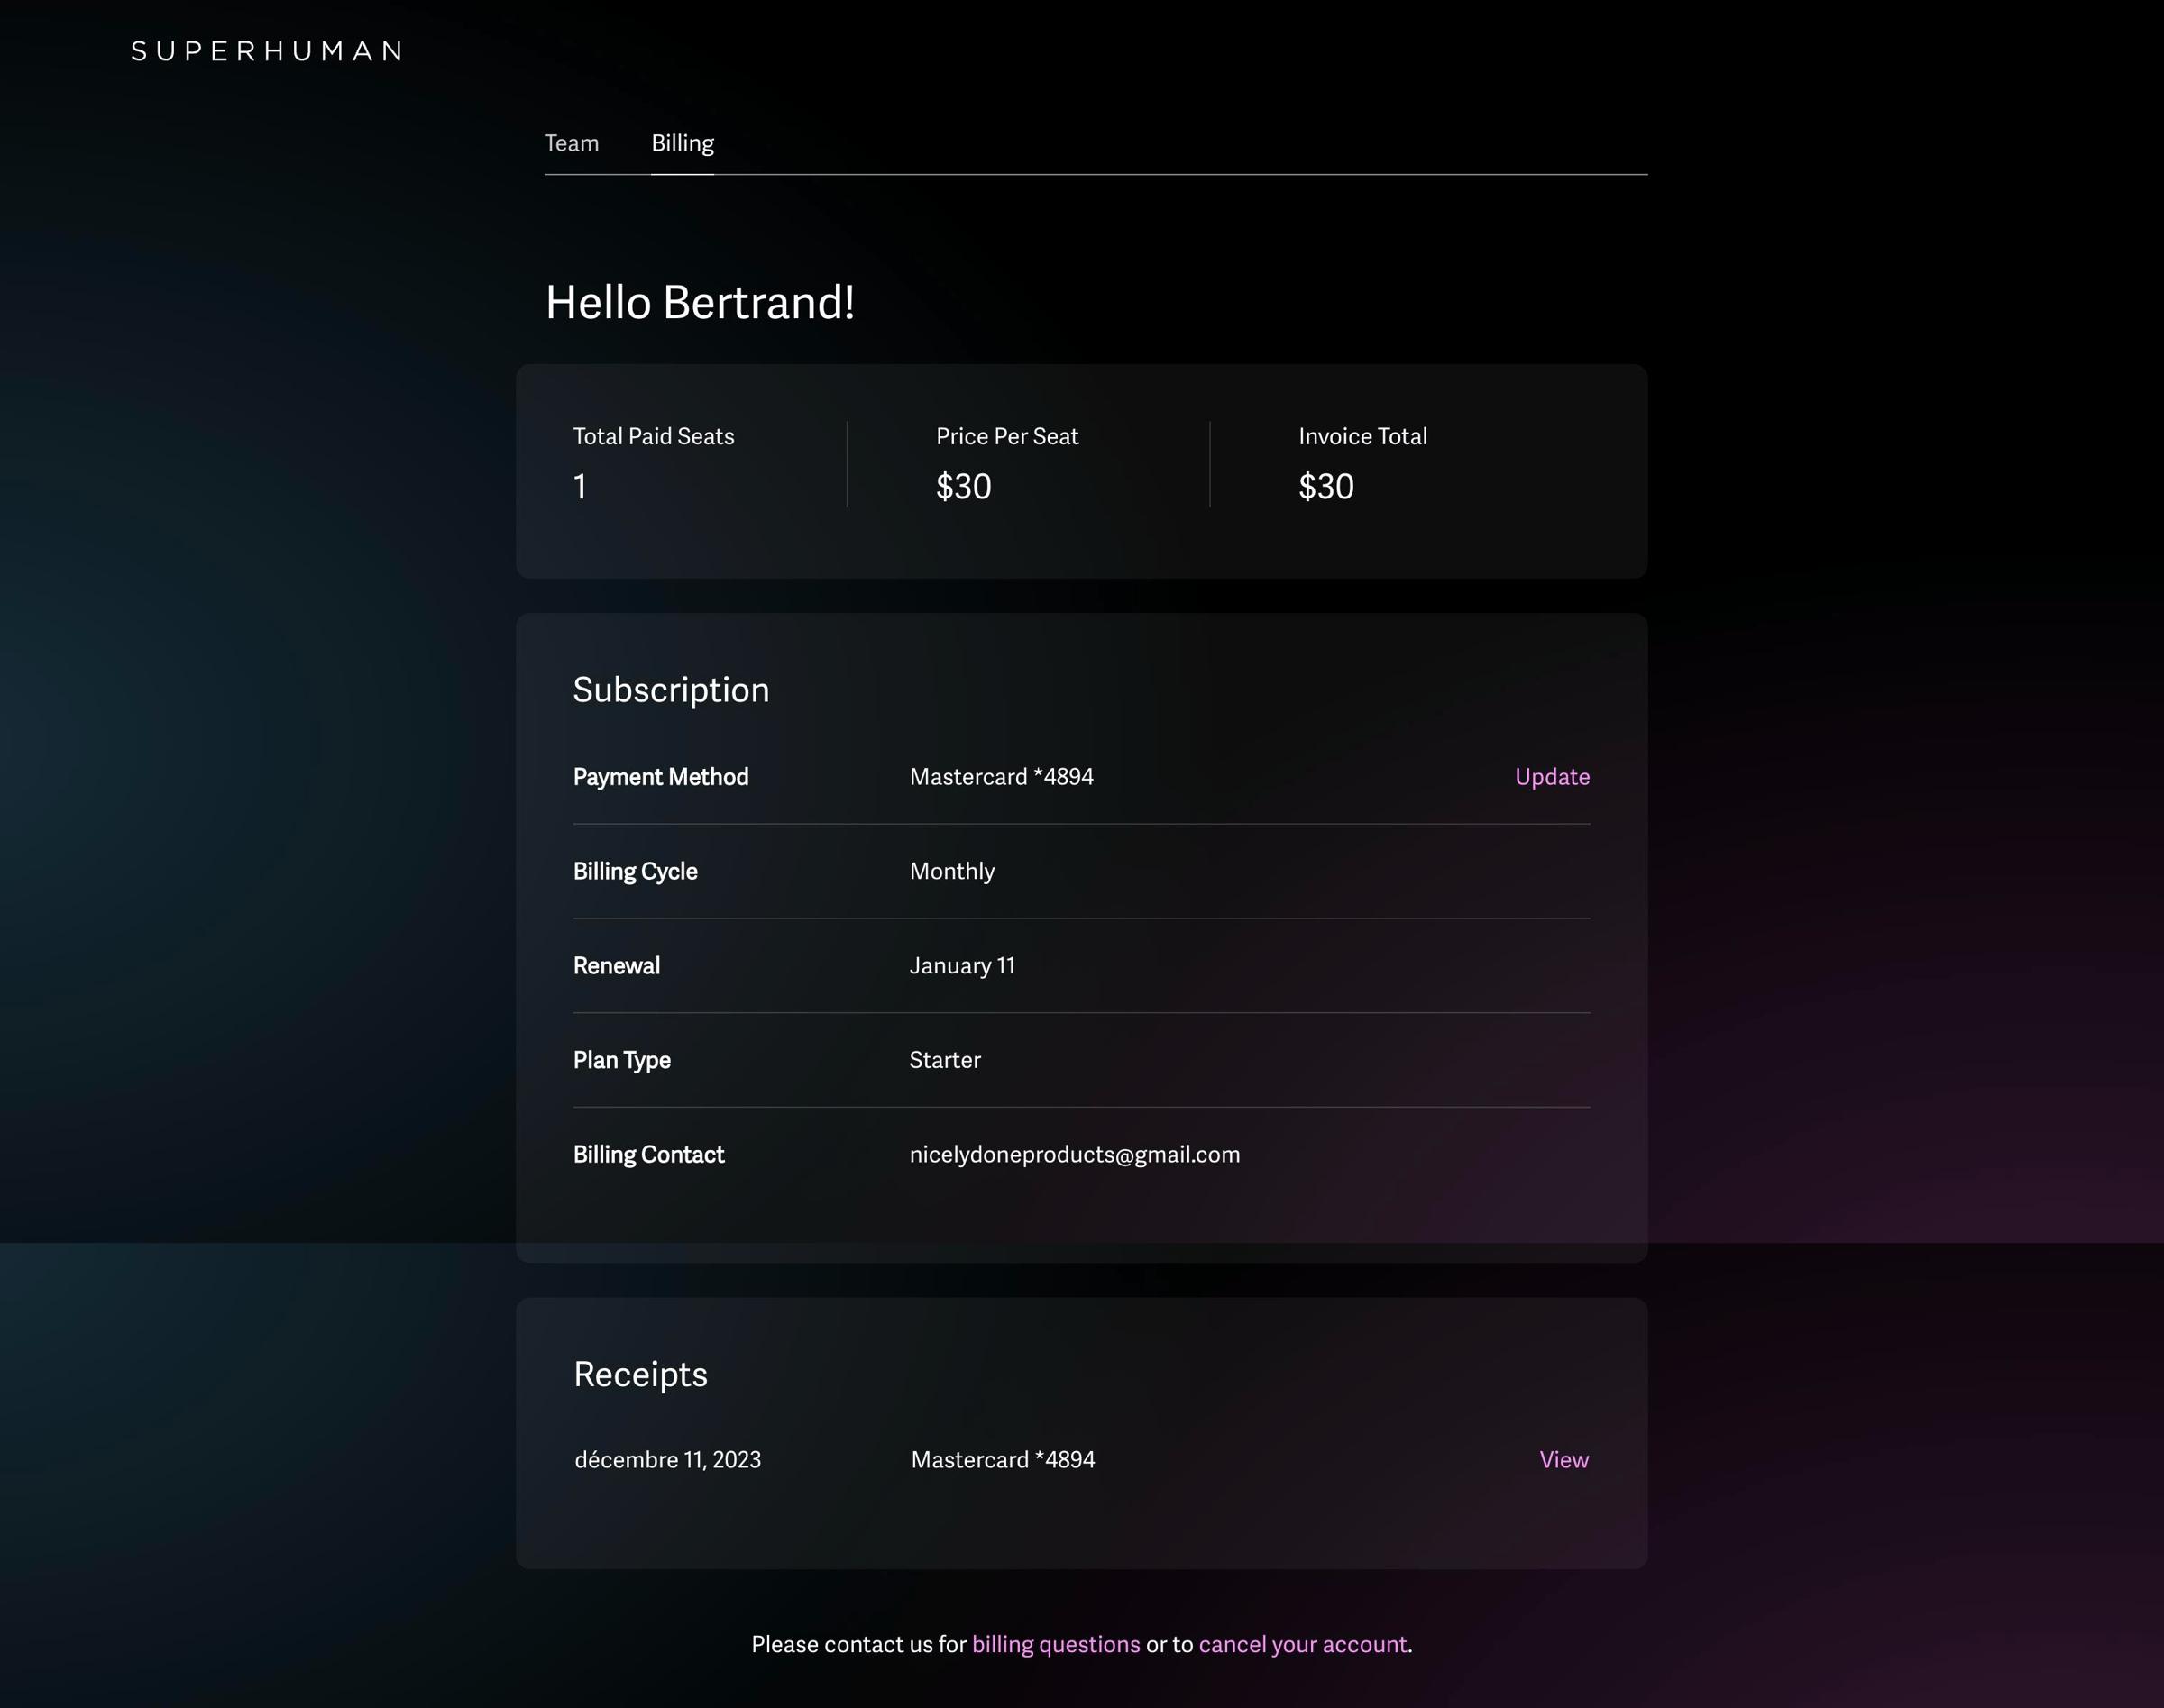Screen dimensions: 2164x1708
Task: Click the Mastercard *4894 payment method value
Action: pyautogui.click(x=1002, y=777)
